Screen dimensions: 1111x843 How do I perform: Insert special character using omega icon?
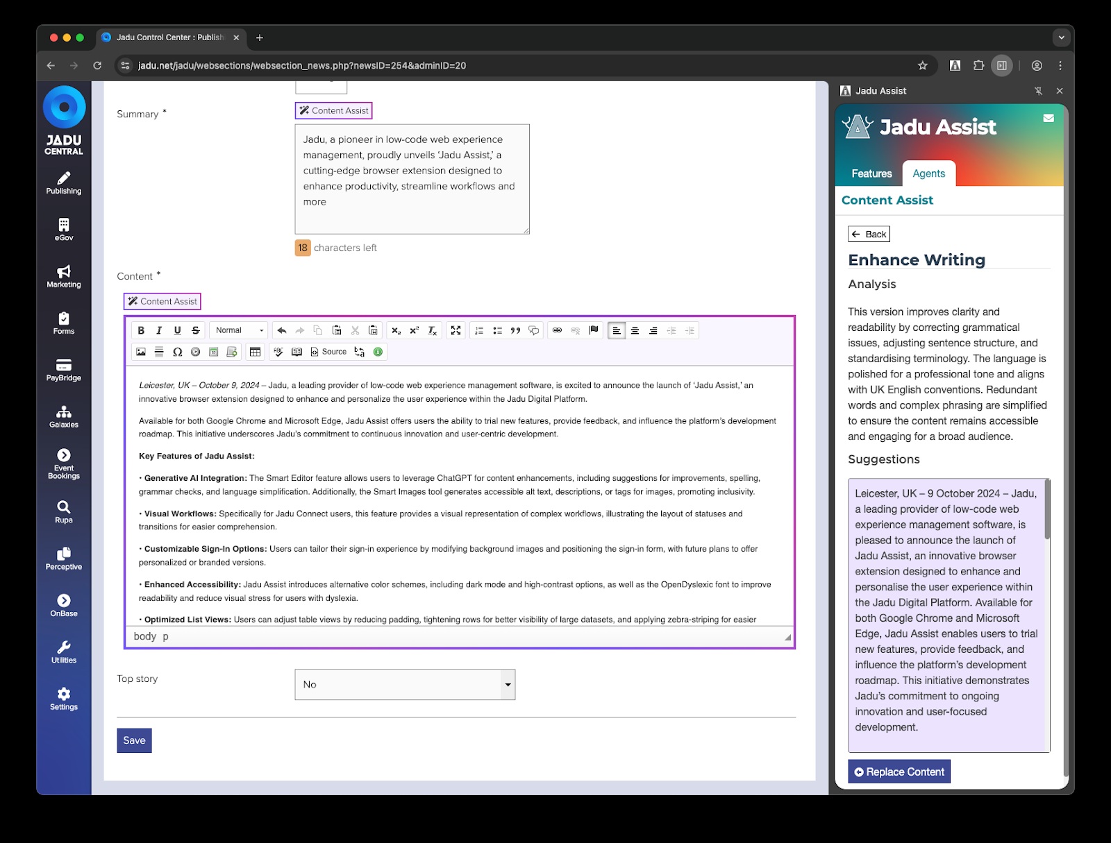click(x=177, y=352)
